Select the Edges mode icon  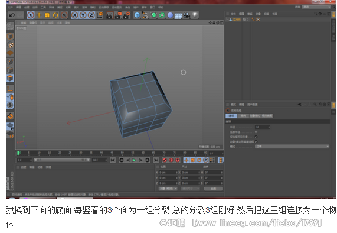point(10,70)
